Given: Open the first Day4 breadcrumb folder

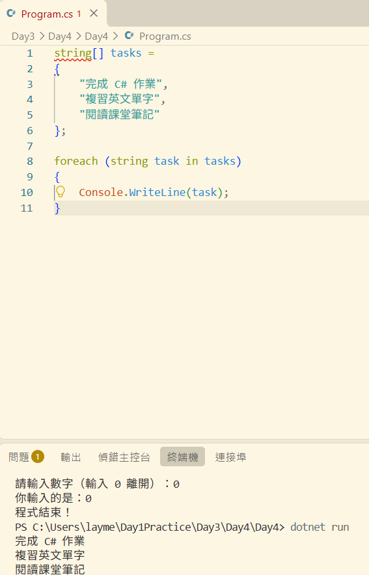Looking at the screenshot, I should (x=60, y=36).
